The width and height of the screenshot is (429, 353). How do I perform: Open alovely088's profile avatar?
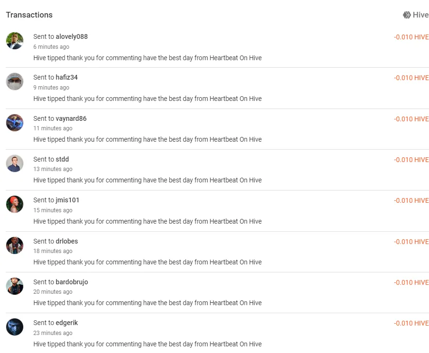(x=15, y=41)
